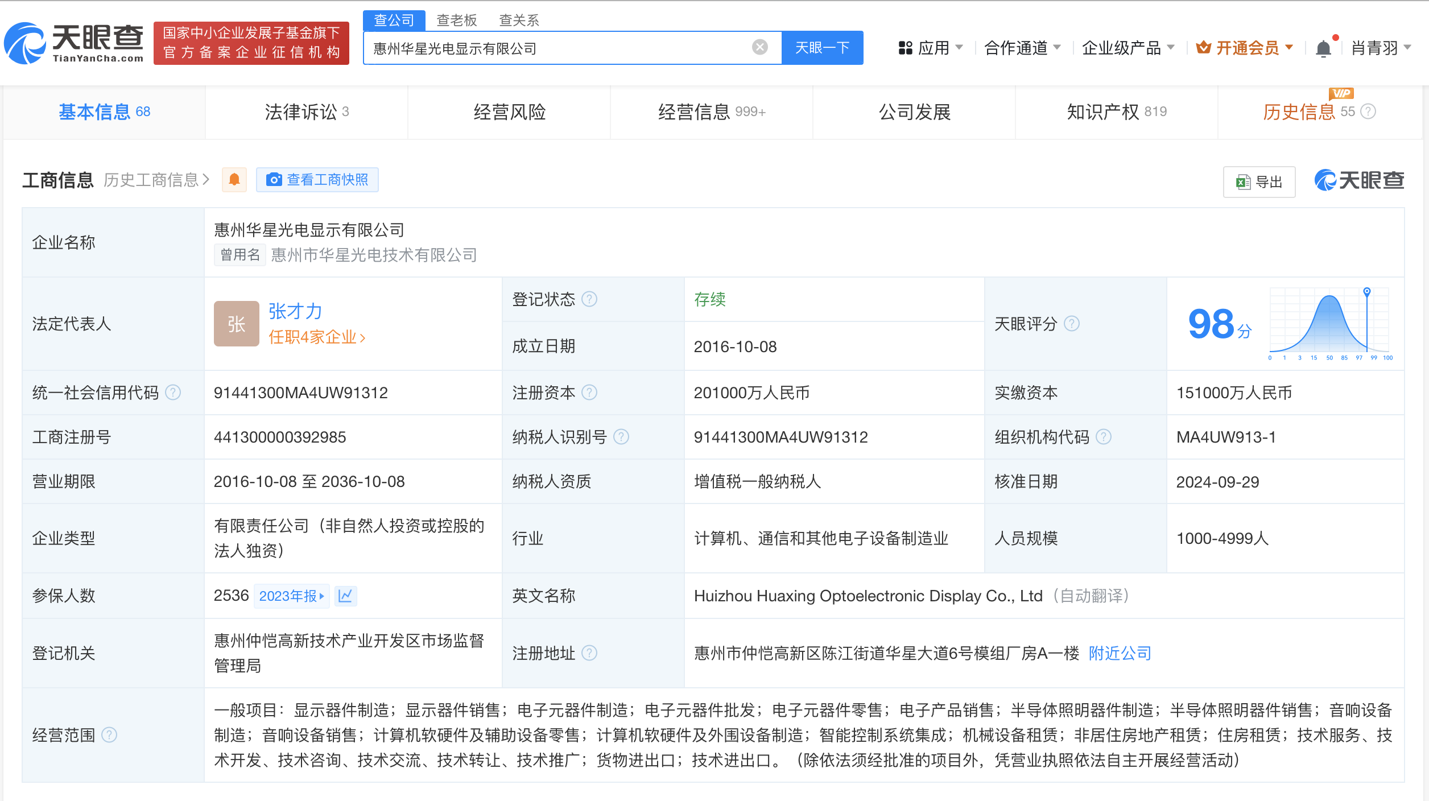
Task: Click help icon next to 注册资本
Action: [x=589, y=393]
